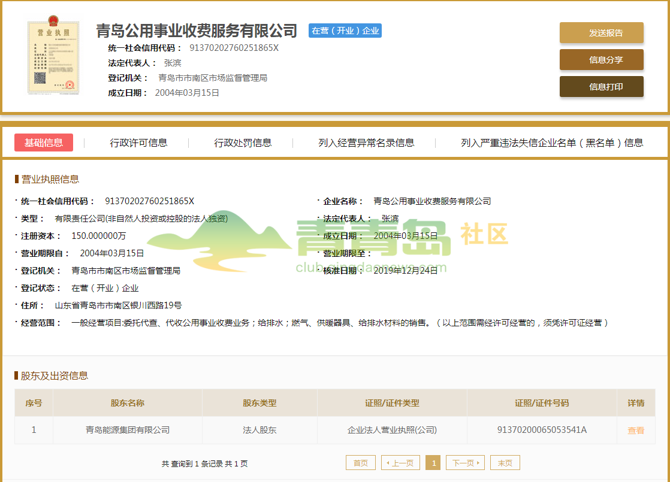Click certificate number 91370200065053541A
This screenshot has height=482, width=670.
pyautogui.click(x=542, y=430)
